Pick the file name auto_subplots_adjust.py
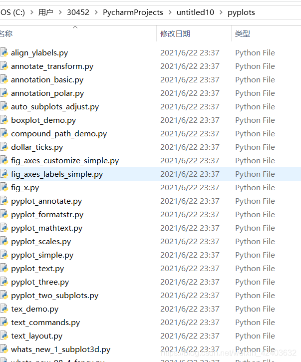The image size is (301, 362). (x=55, y=107)
